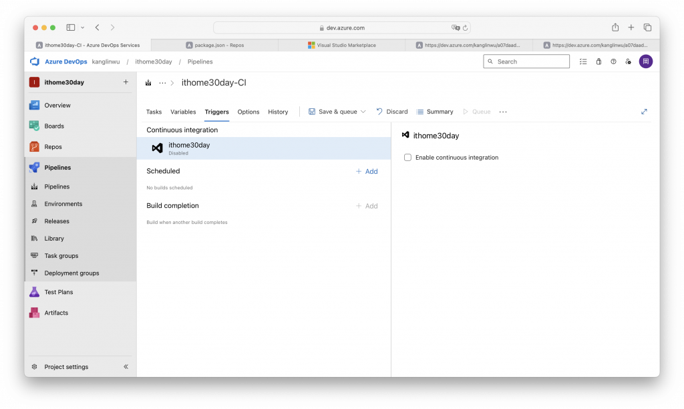This screenshot has height=409, width=684.
Task: Enable continuous integration checkbox
Action: pyautogui.click(x=407, y=158)
